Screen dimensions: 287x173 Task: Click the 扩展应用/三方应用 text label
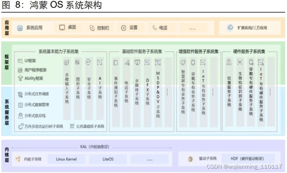[252, 28]
